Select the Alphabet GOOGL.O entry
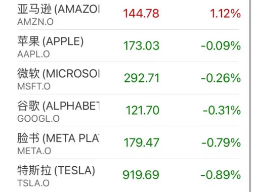 point(129,110)
